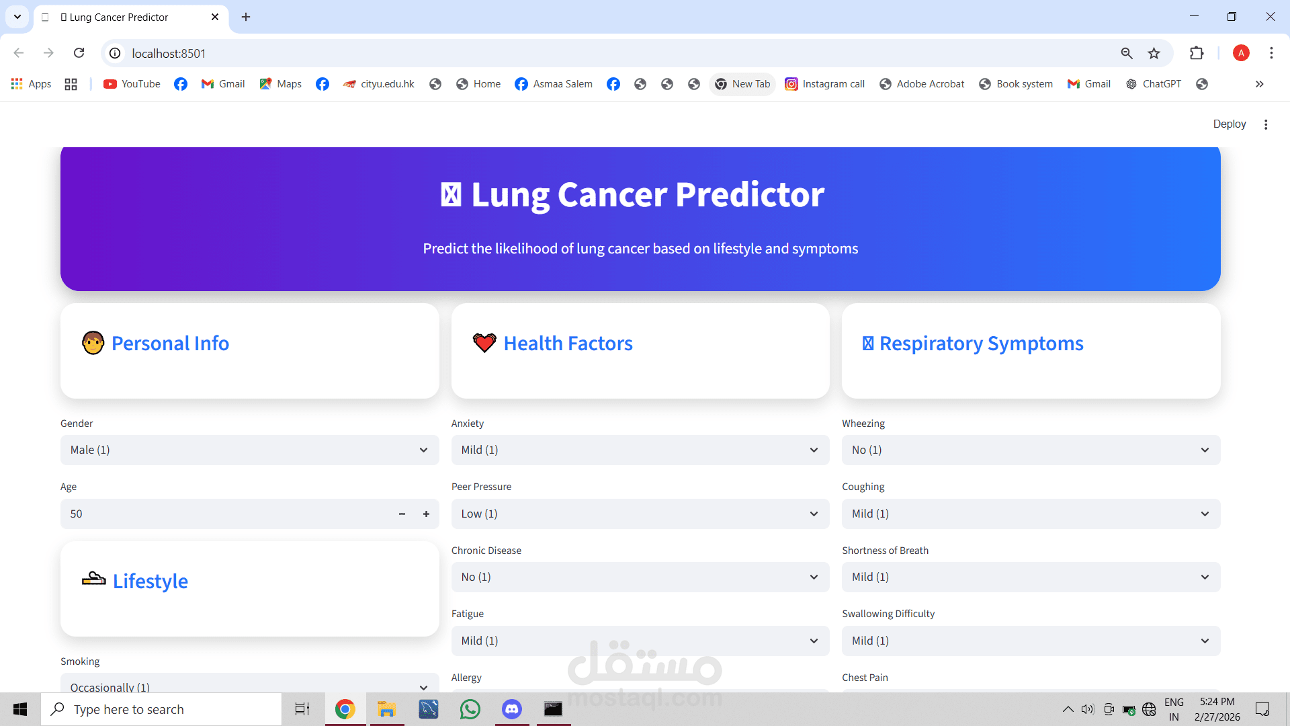1290x726 pixels.
Task: Bookmark this page with the star
Action: tap(1155, 53)
